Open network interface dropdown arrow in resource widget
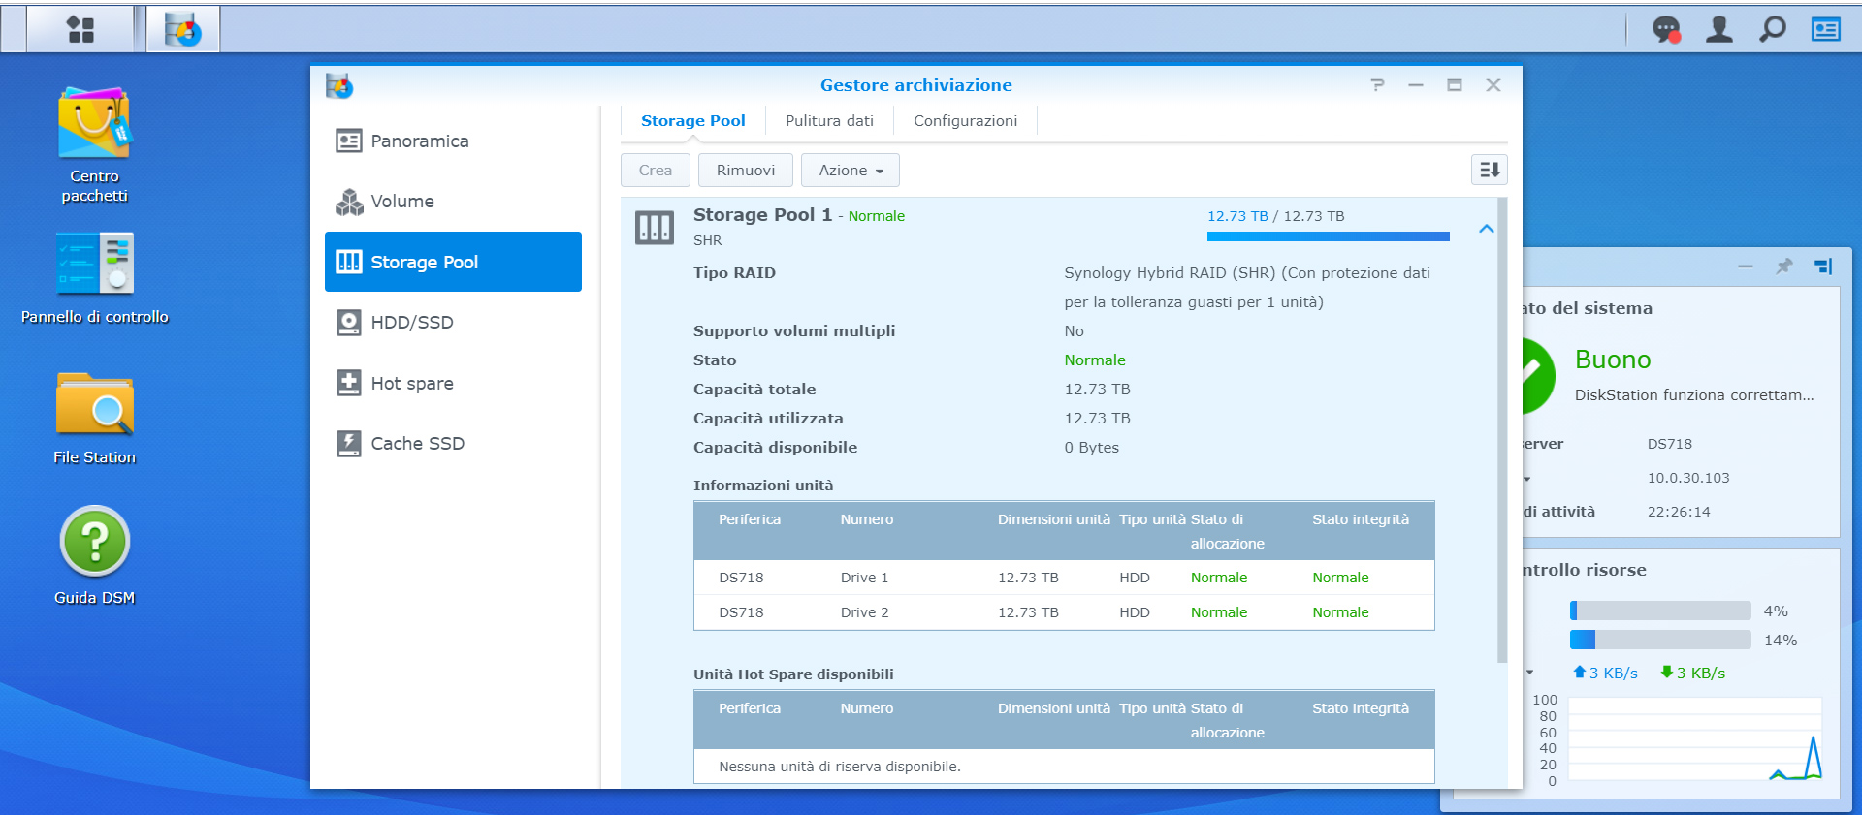Viewport: 1862px width, 815px height. [x=1529, y=672]
